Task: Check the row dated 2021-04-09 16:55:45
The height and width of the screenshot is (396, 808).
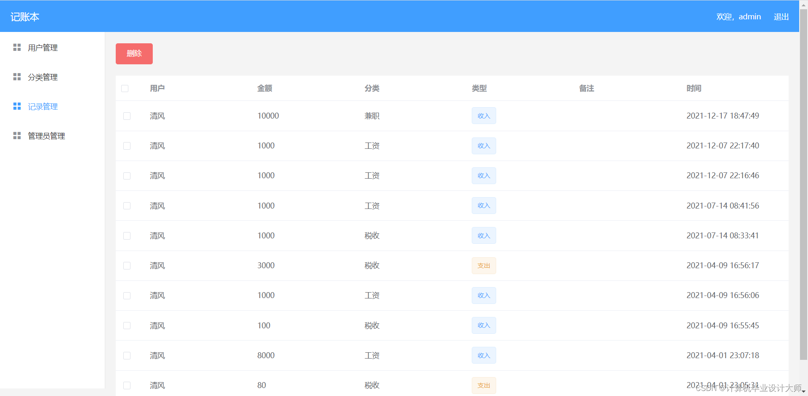Action: 127,326
